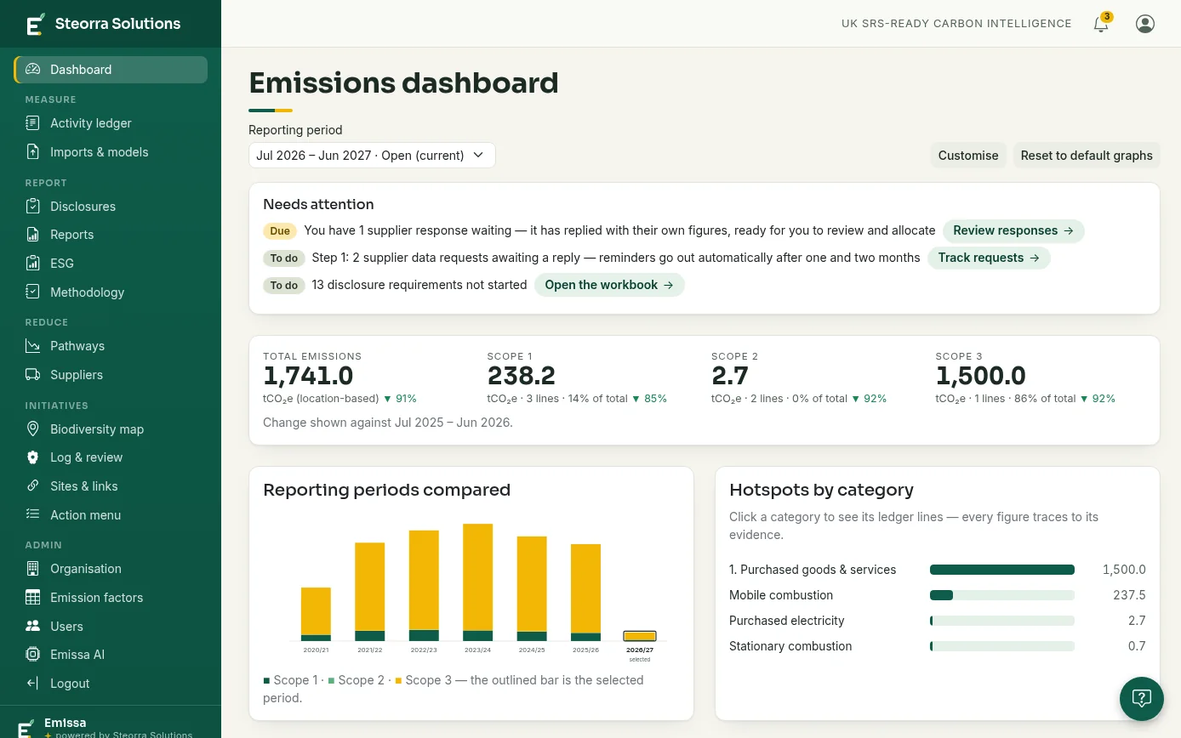The height and width of the screenshot is (738, 1181).
Task: Click Total emissions value 1,741.0
Action: (308, 376)
